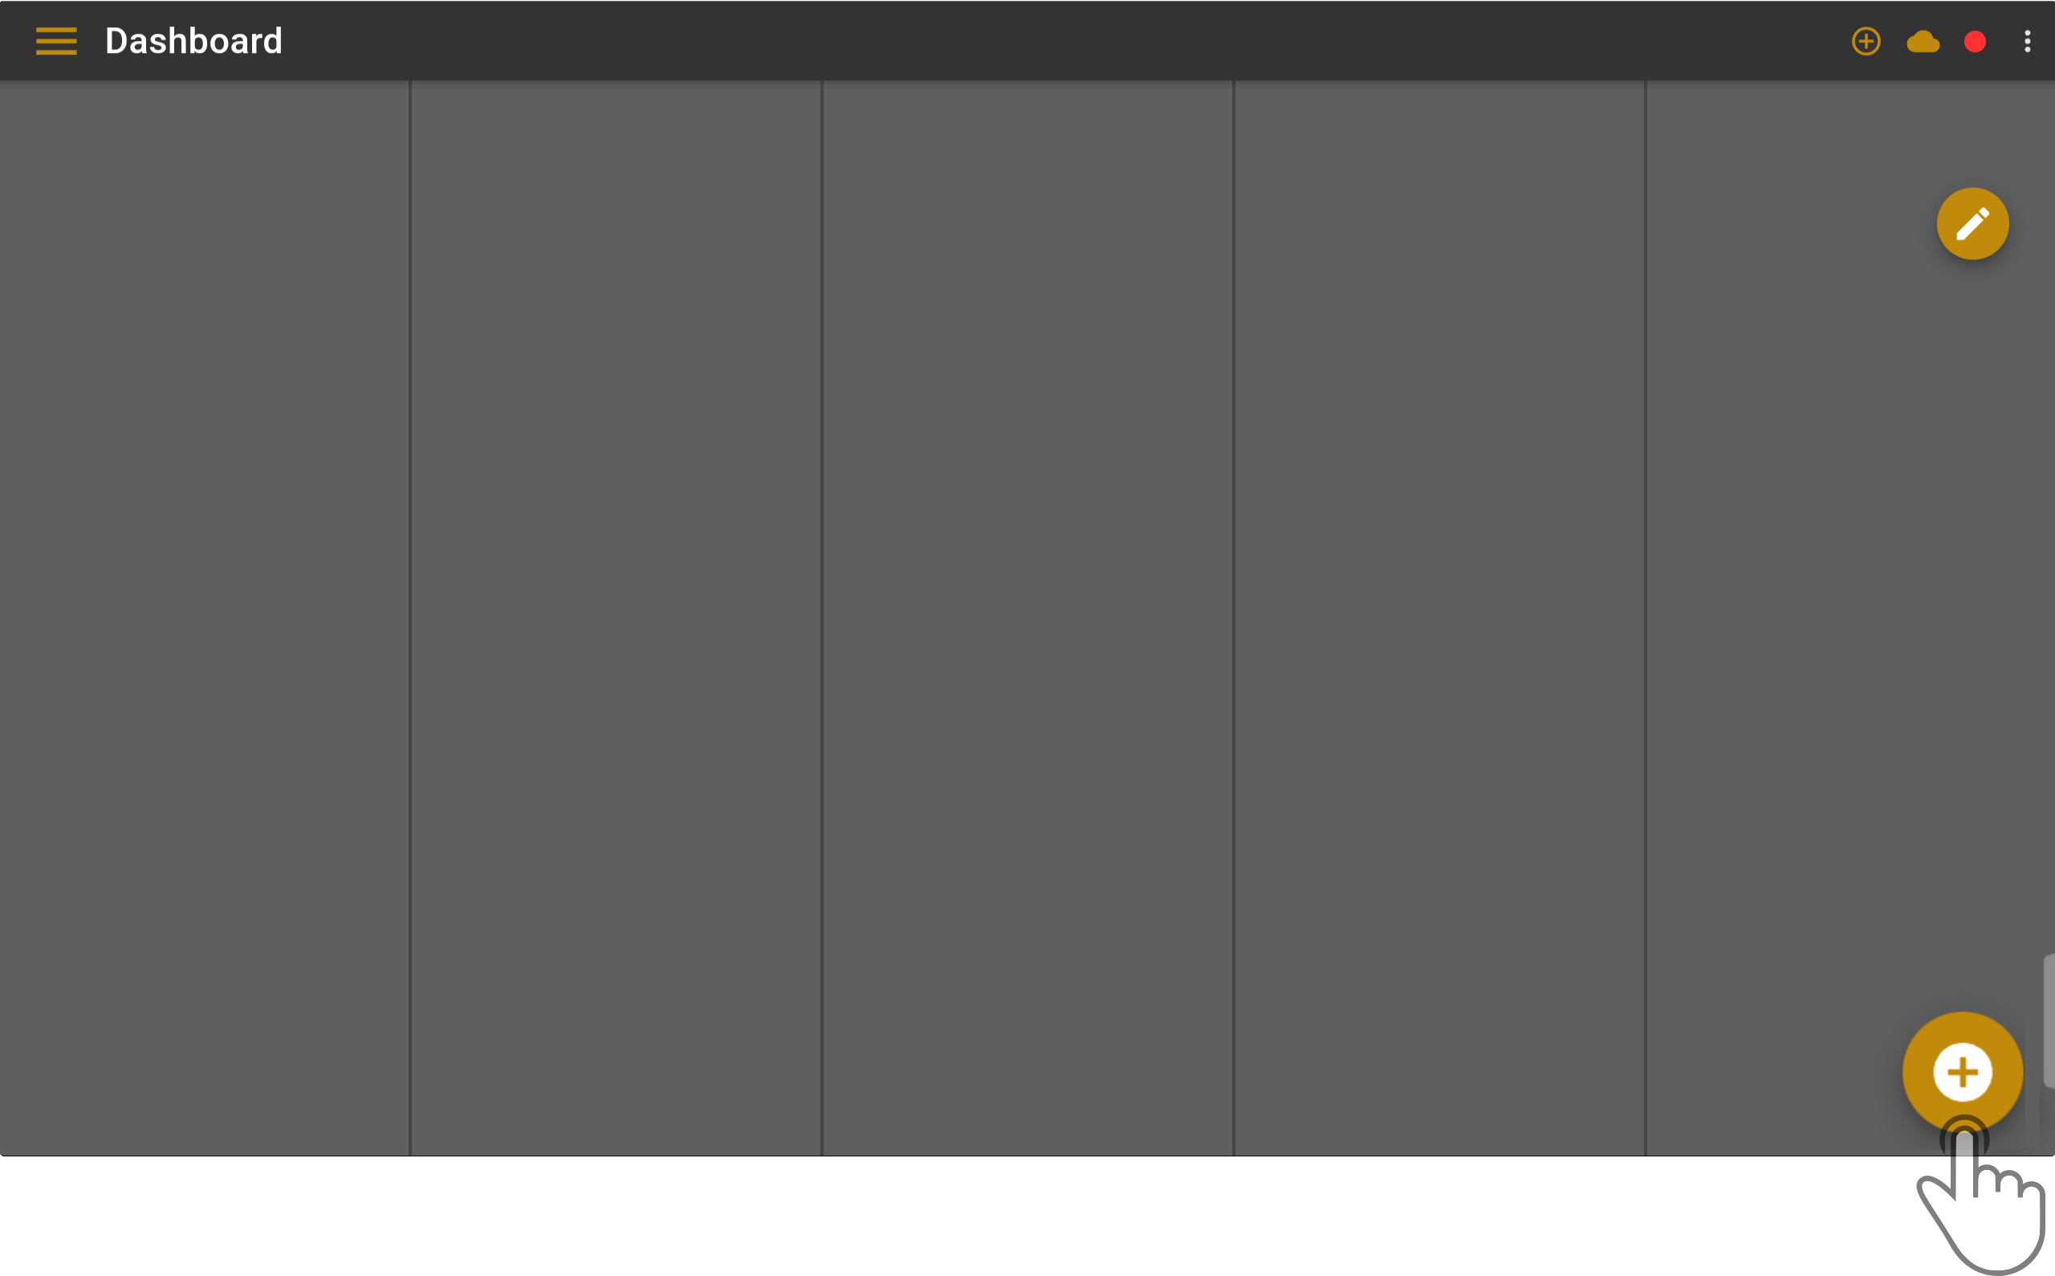Click the add item in toolbar
This screenshot has width=2055, height=1276.
click(x=1867, y=39)
